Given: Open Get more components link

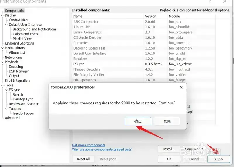Looking at the screenshot, I should tap(89, 145).
